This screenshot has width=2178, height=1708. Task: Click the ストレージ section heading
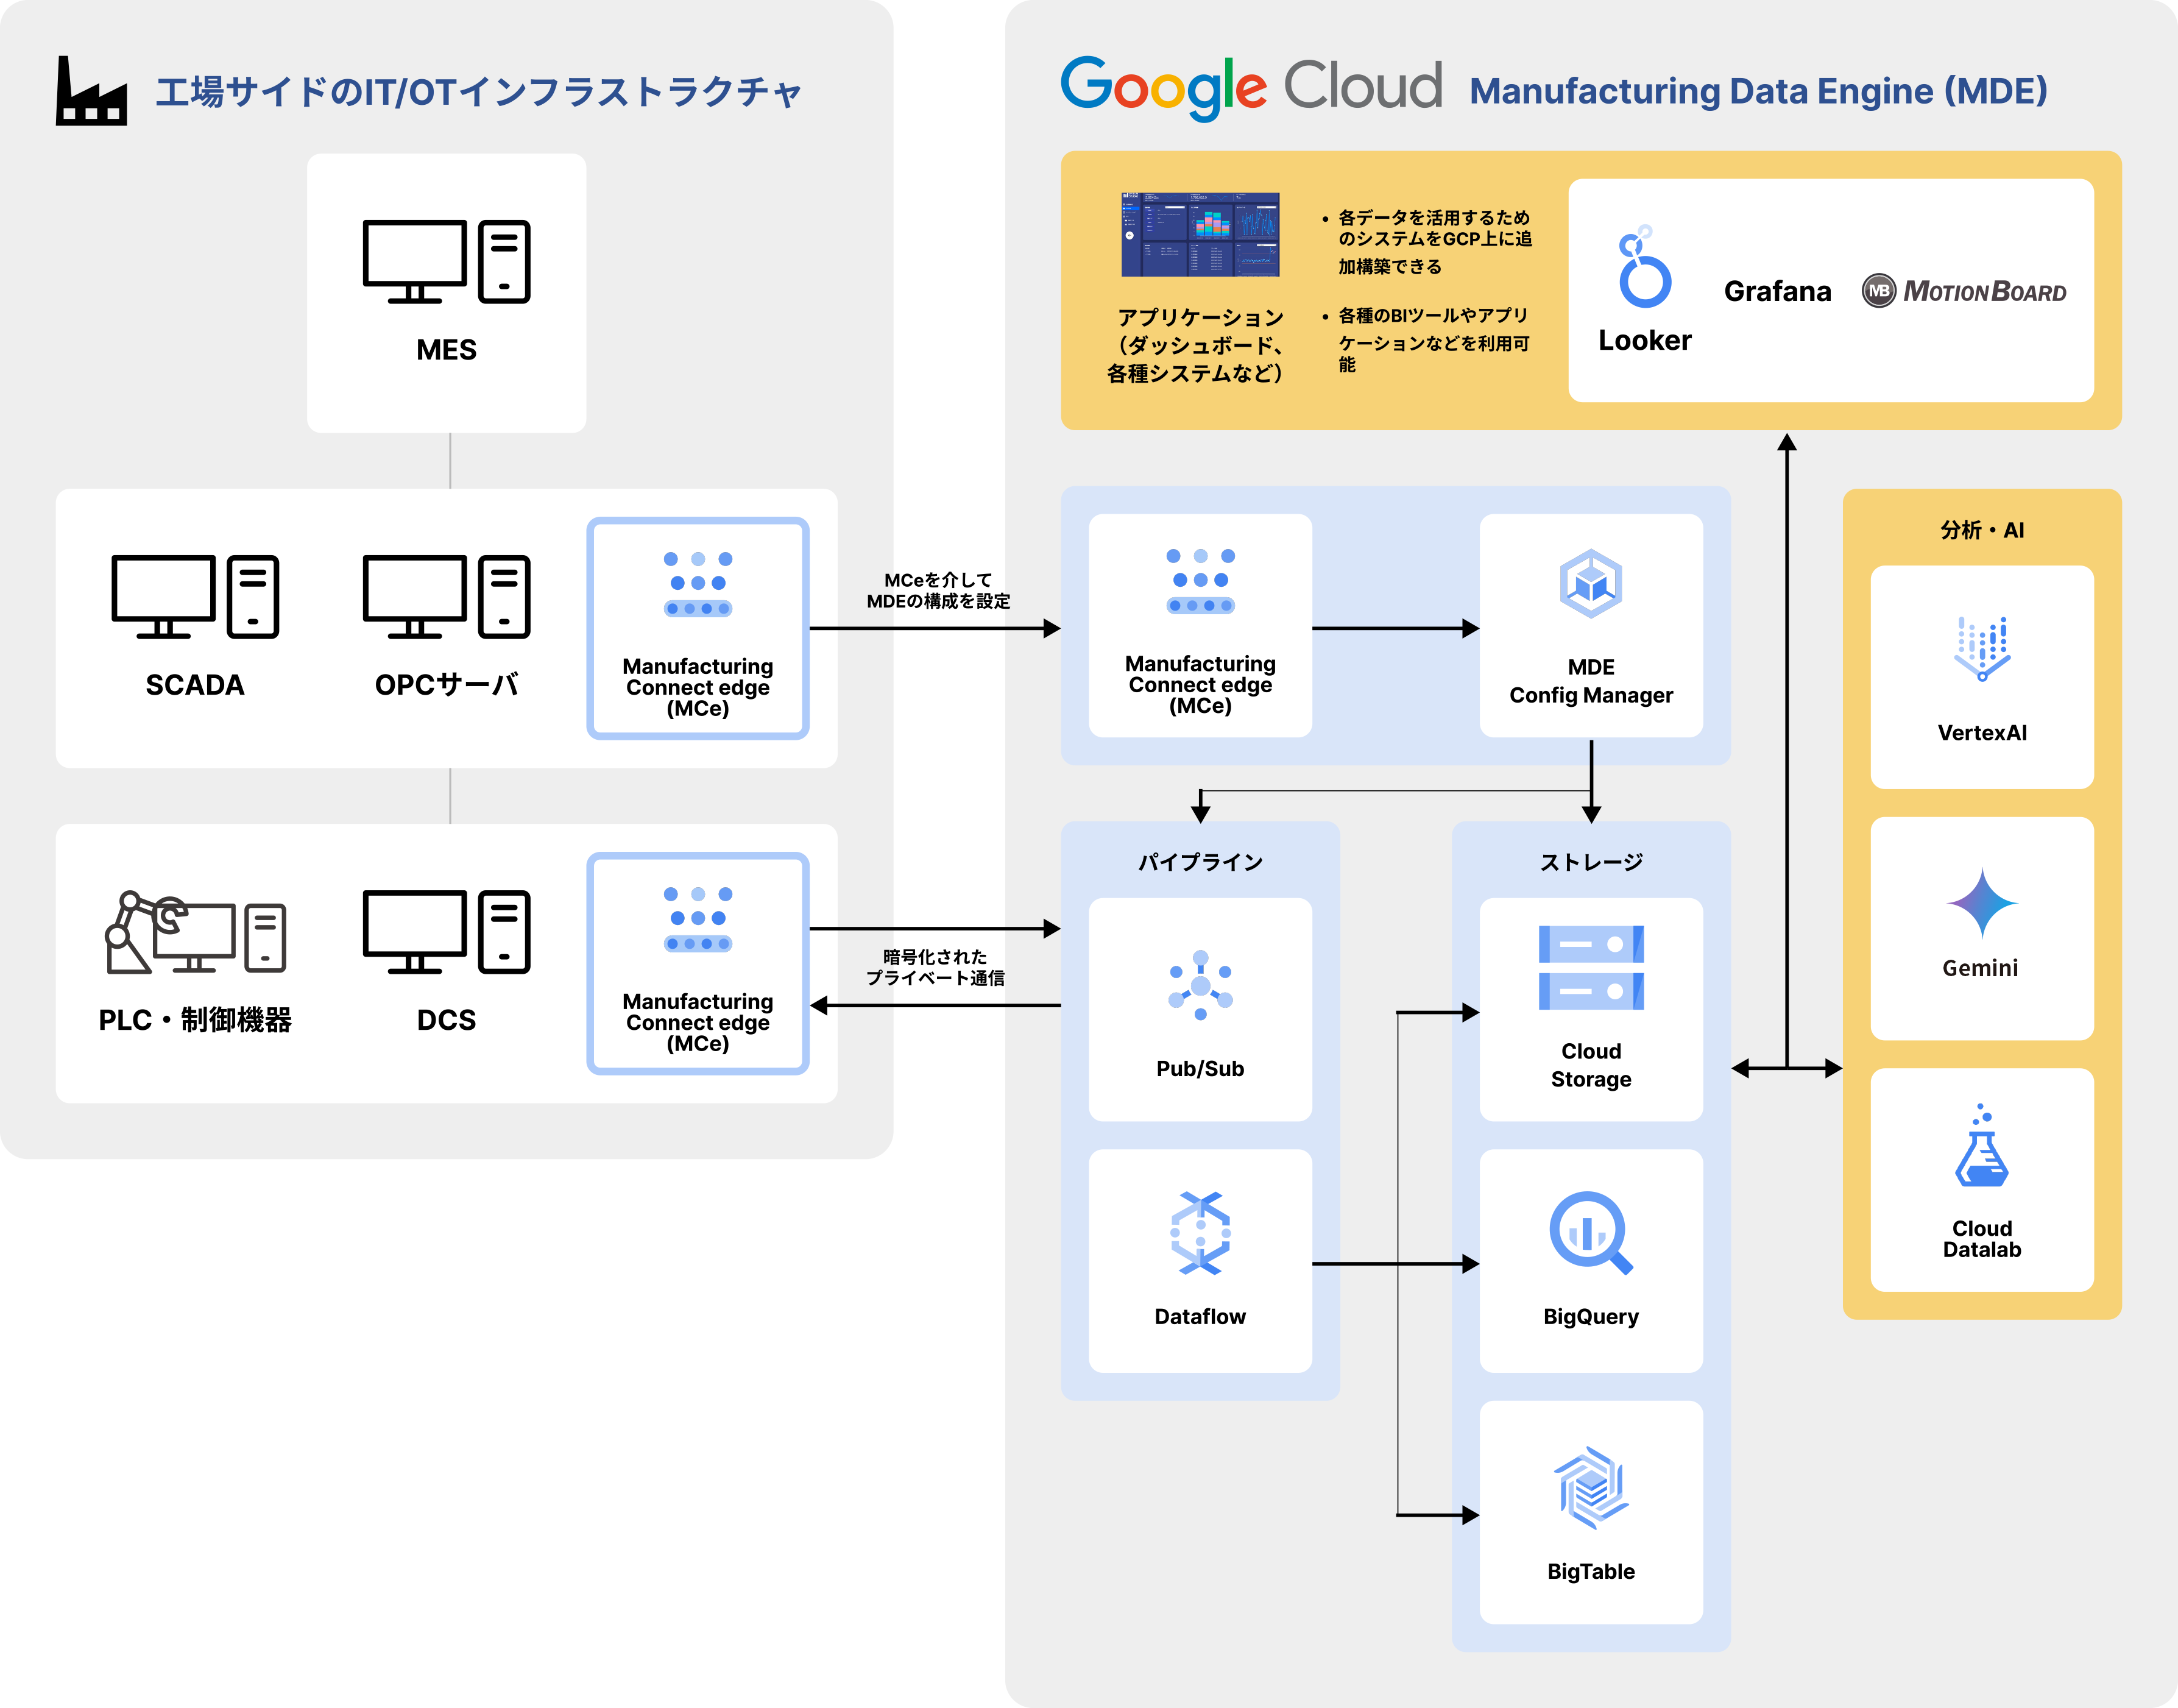tap(1590, 862)
